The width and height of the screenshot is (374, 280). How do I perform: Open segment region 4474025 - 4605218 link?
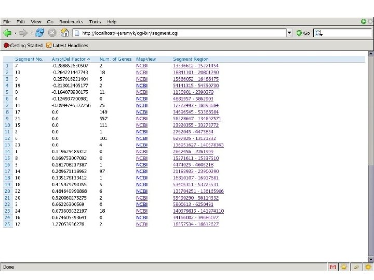(x=193, y=165)
